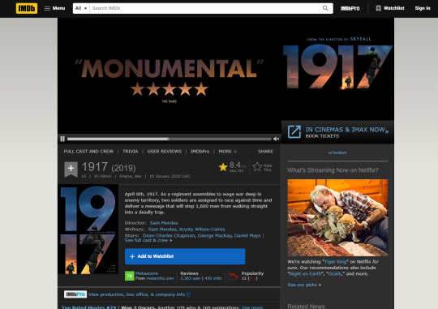View production, box office, & company info
The width and height of the screenshot is (438, 309).
pos(140,294)
